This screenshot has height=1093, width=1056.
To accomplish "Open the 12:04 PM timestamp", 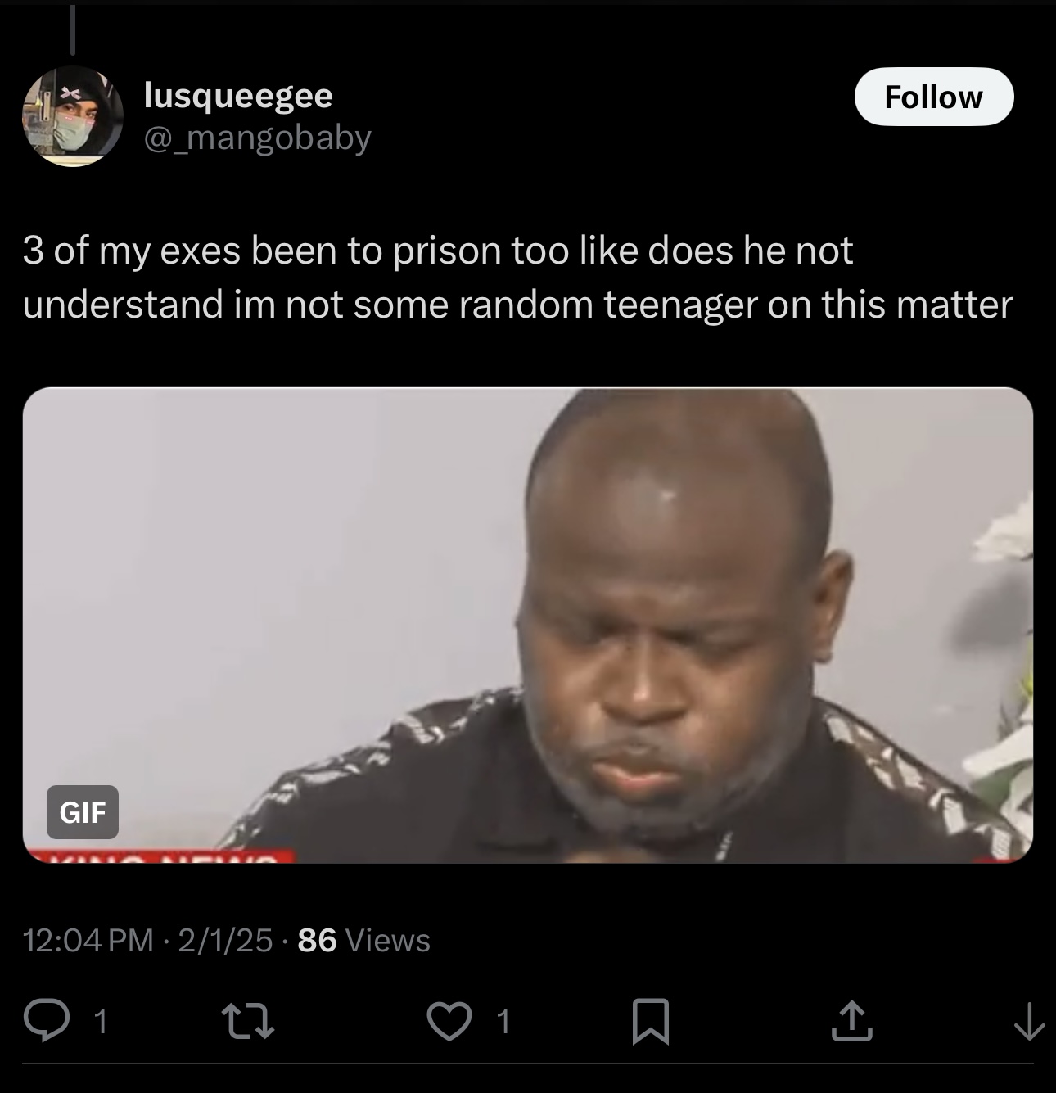I will 89,940.
